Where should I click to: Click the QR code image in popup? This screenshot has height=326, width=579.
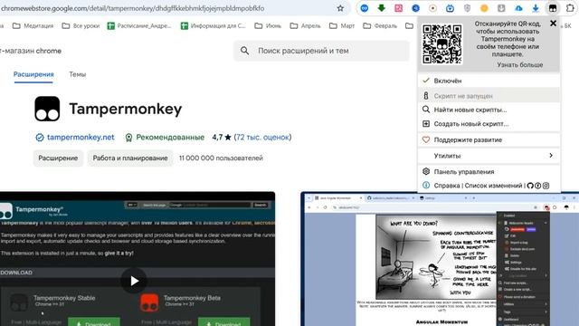[442, 44]
